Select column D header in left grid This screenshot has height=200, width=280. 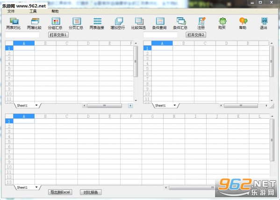click(88, 43)
